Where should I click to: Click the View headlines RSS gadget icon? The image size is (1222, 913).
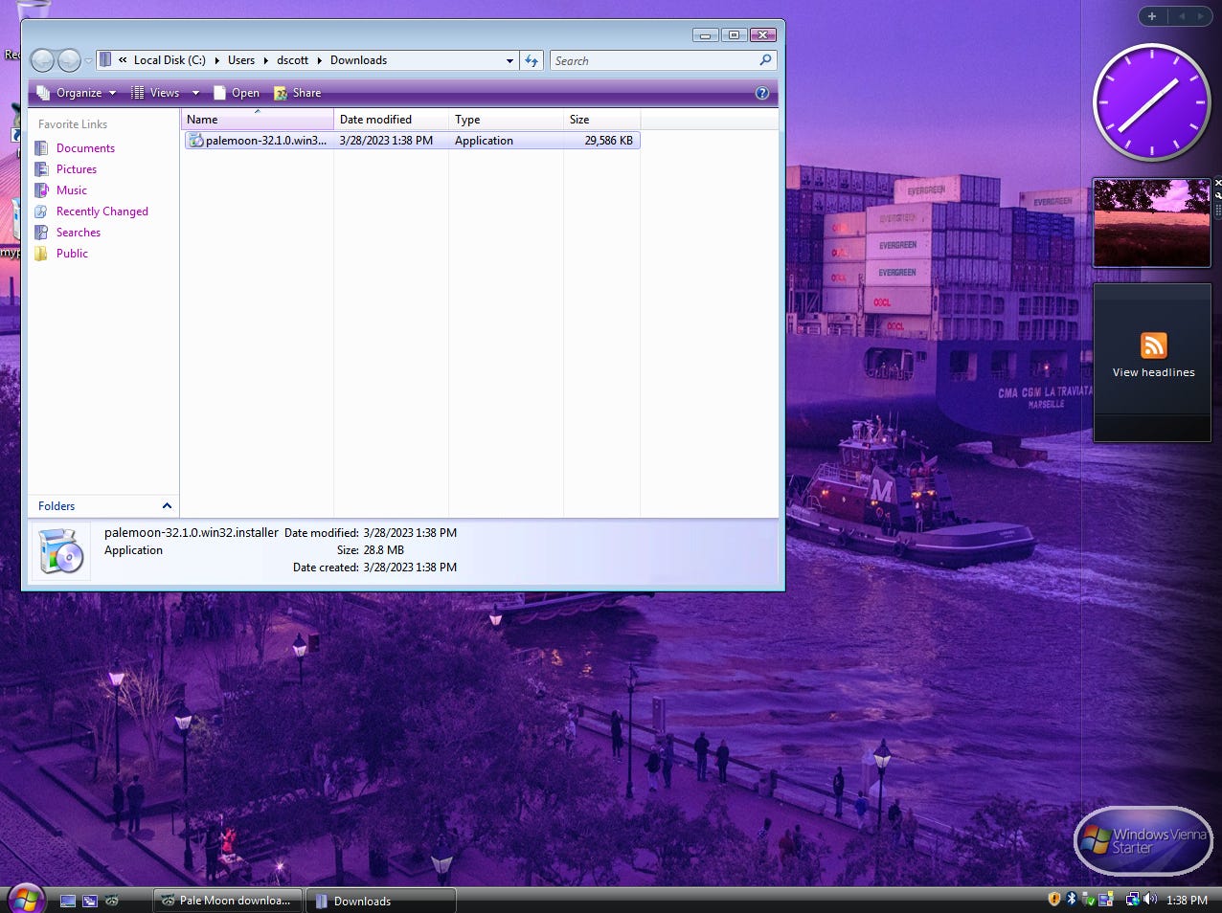click(x=1152, y=345)
